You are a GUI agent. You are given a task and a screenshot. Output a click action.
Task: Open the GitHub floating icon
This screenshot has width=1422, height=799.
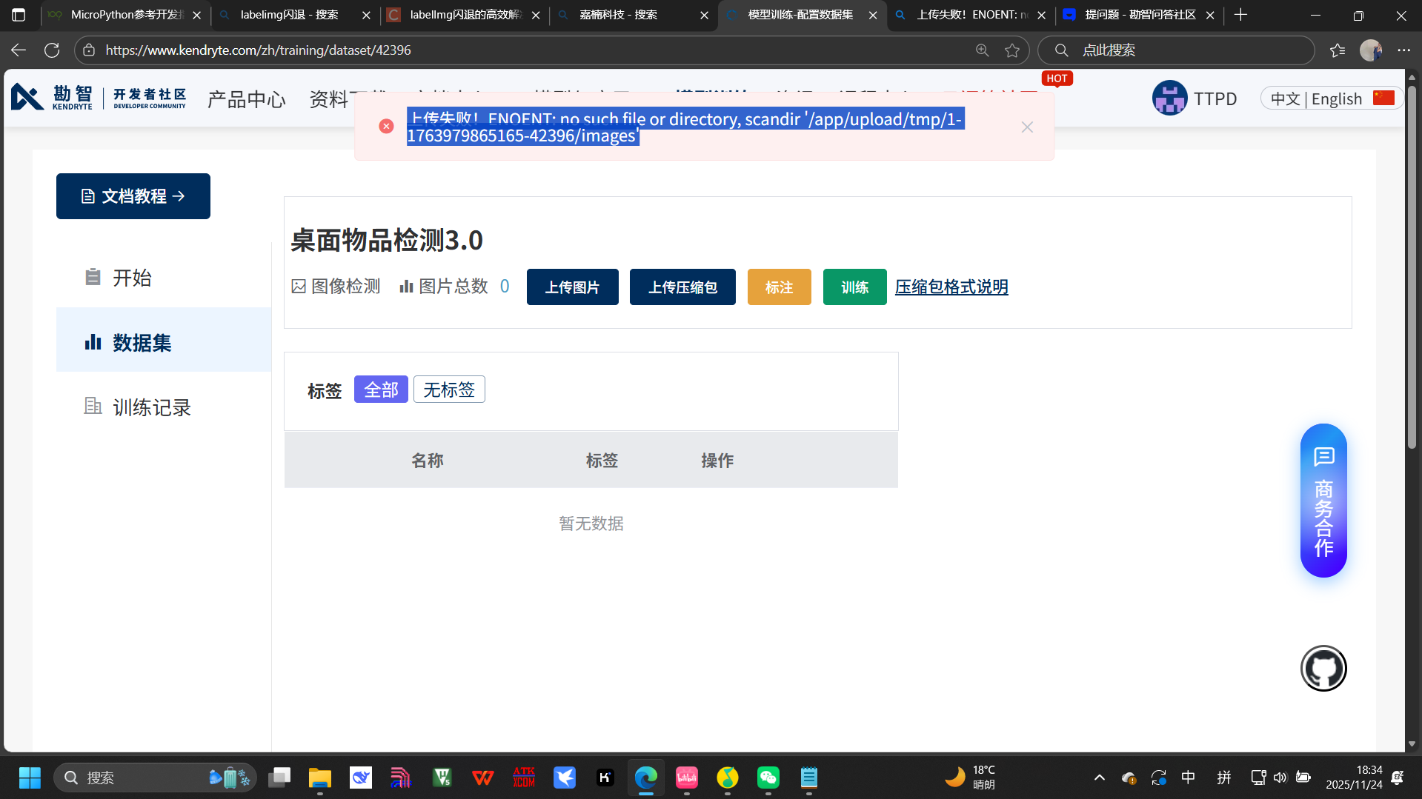[1323, 668]
